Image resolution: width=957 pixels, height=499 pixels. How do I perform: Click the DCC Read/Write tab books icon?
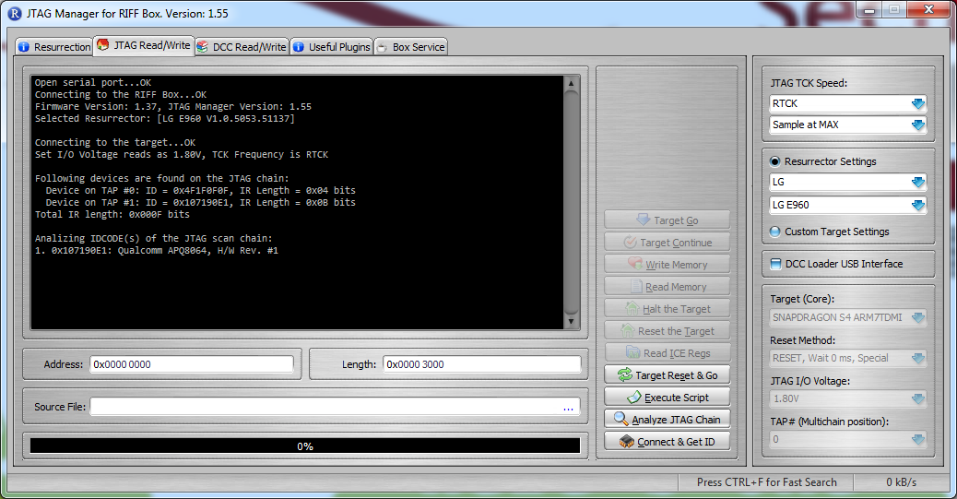click(x=203, y=47)
